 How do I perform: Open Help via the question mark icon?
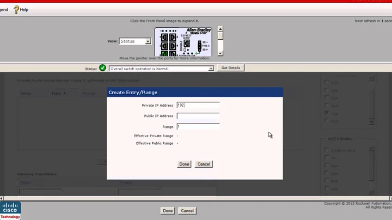coord(16,10)
